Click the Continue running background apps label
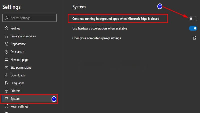Viewport: 200px width, 113px height. click(x=116, y=19)
